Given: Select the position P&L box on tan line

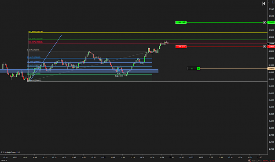Looking at the screenshot, I should [x=192, y=69].
